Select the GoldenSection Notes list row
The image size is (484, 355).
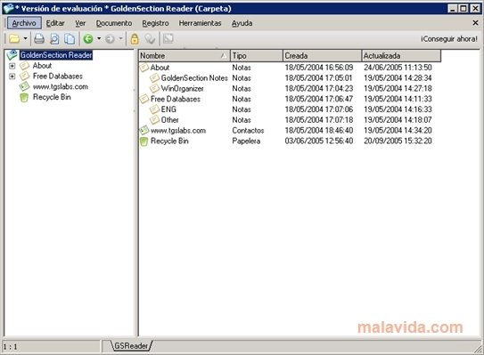[290, 78]
